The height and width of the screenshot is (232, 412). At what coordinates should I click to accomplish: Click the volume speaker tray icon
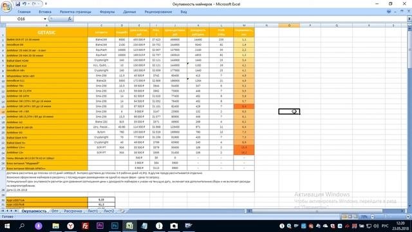pyautogui.click(x=376, y=226)
